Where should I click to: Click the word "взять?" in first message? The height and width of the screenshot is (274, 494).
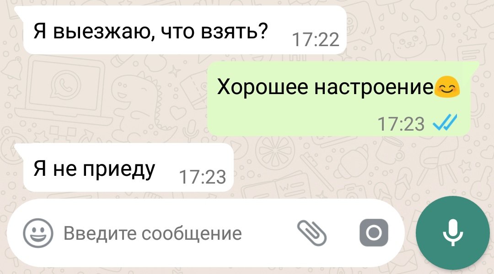234,31
